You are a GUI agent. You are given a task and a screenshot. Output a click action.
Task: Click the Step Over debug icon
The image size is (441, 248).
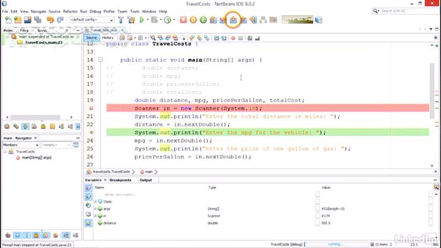tap(213, 20)
